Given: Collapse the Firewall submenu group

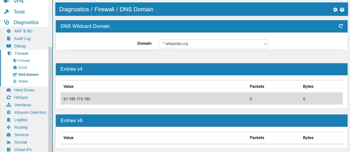Looking at the screenshot, I should click(22, 54).
